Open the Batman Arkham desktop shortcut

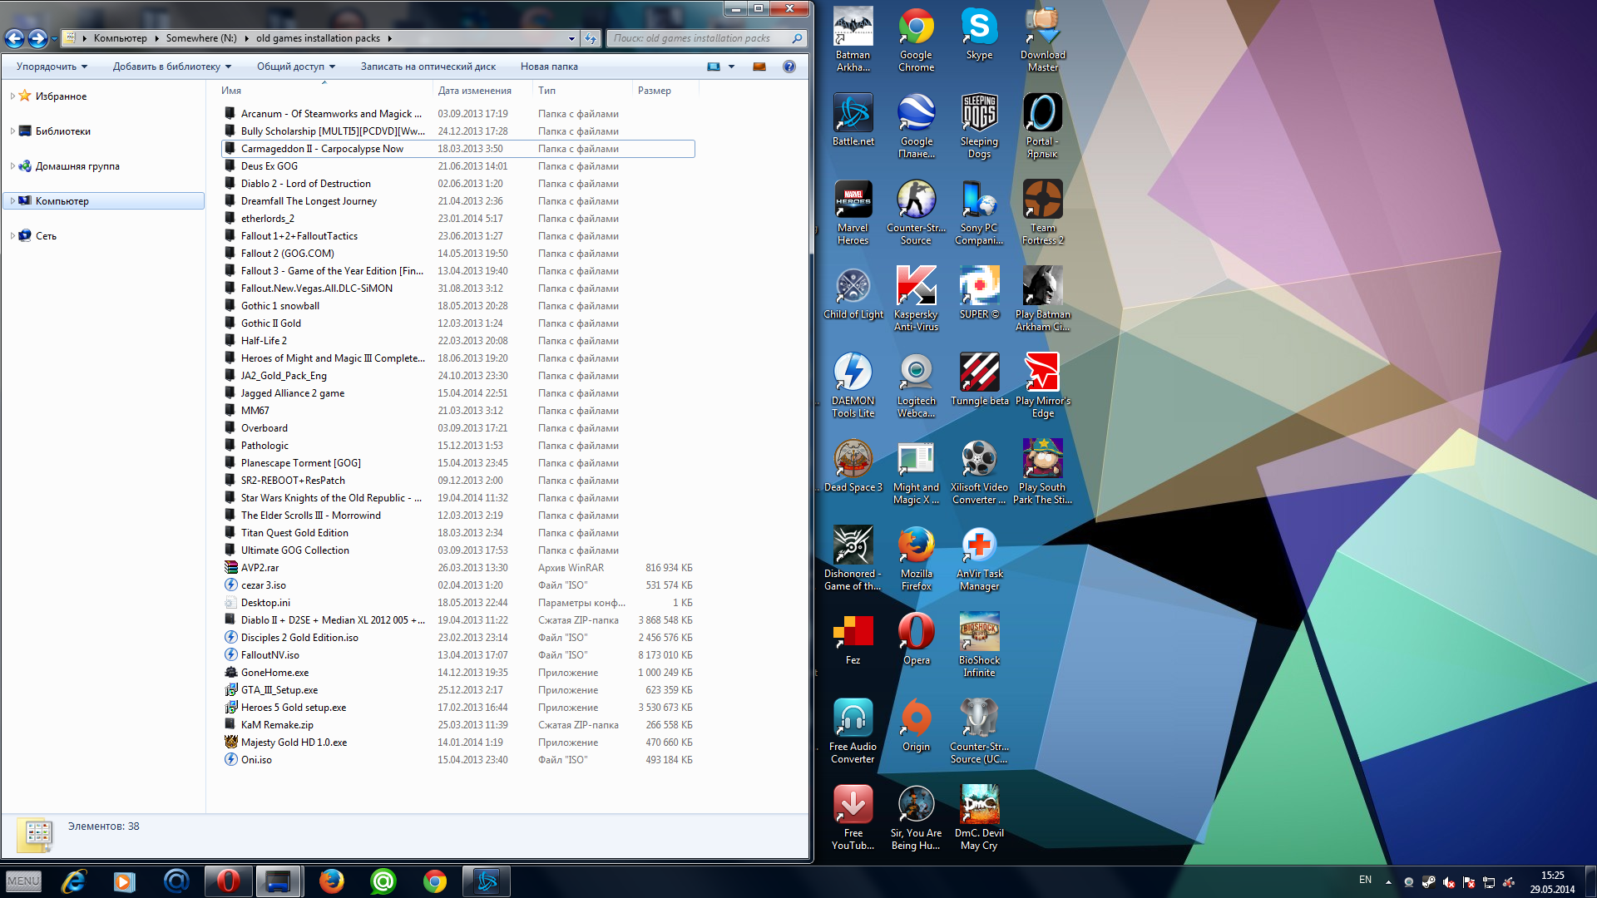click(x=853, y=39)
